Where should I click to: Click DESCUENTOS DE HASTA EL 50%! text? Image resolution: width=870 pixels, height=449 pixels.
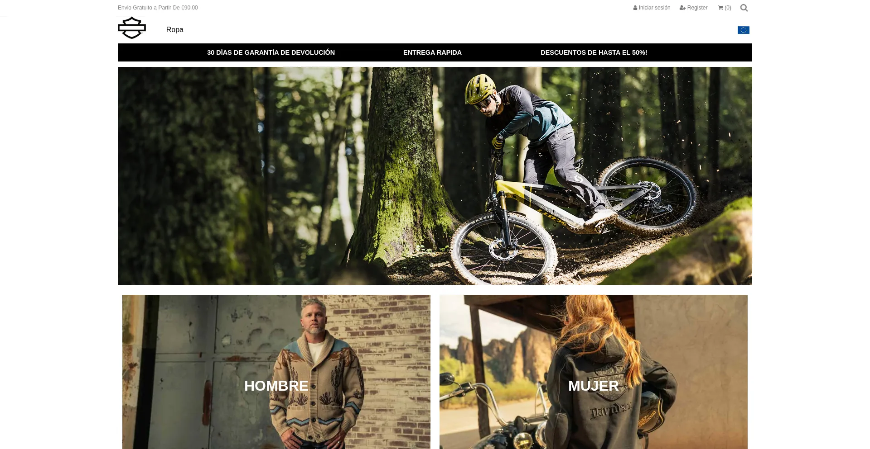click(594, 52)
